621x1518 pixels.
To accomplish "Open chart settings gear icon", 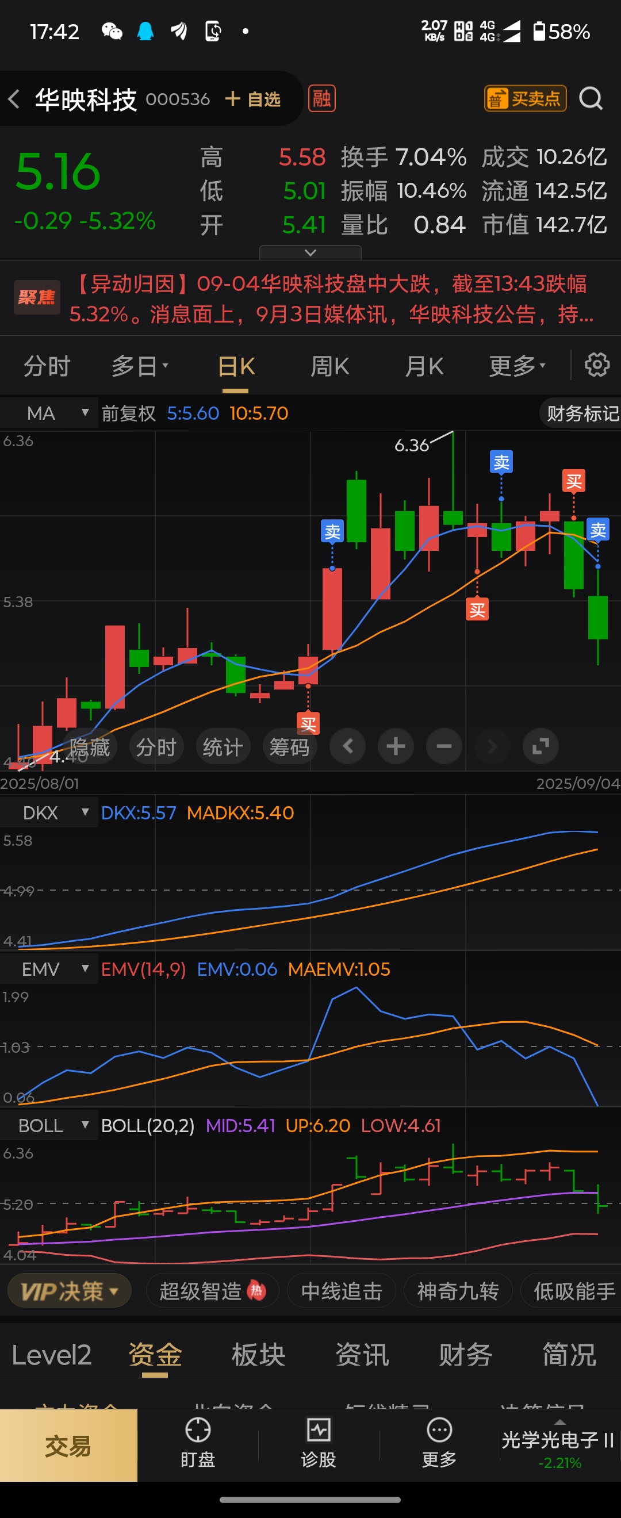I will click(597, 365).
